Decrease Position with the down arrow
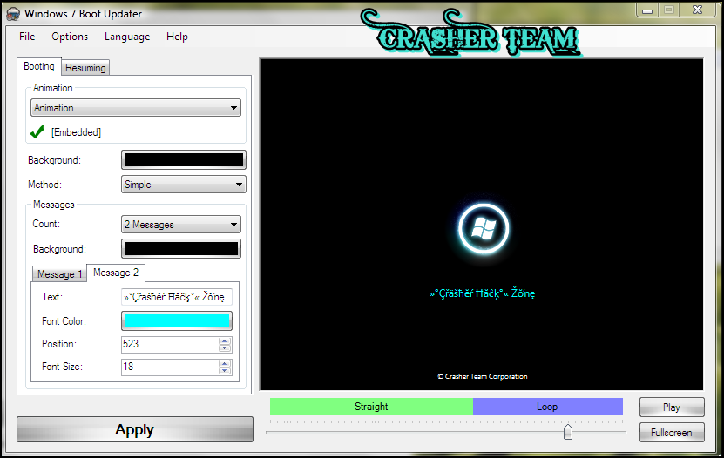 click(x=225, y=348)
